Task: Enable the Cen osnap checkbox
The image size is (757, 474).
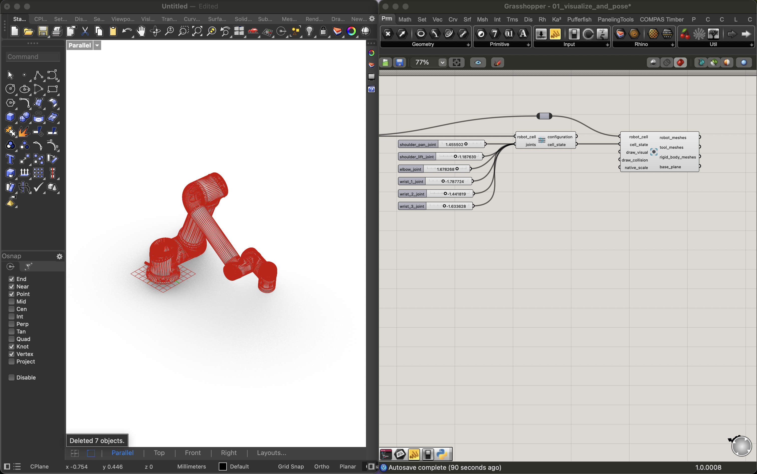Action: (12, 309)
